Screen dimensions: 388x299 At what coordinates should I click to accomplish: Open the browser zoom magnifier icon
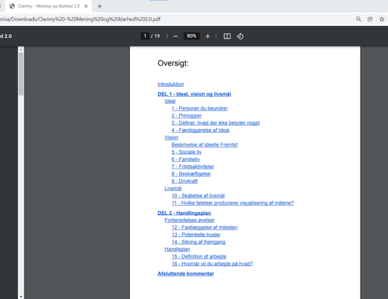358,19
